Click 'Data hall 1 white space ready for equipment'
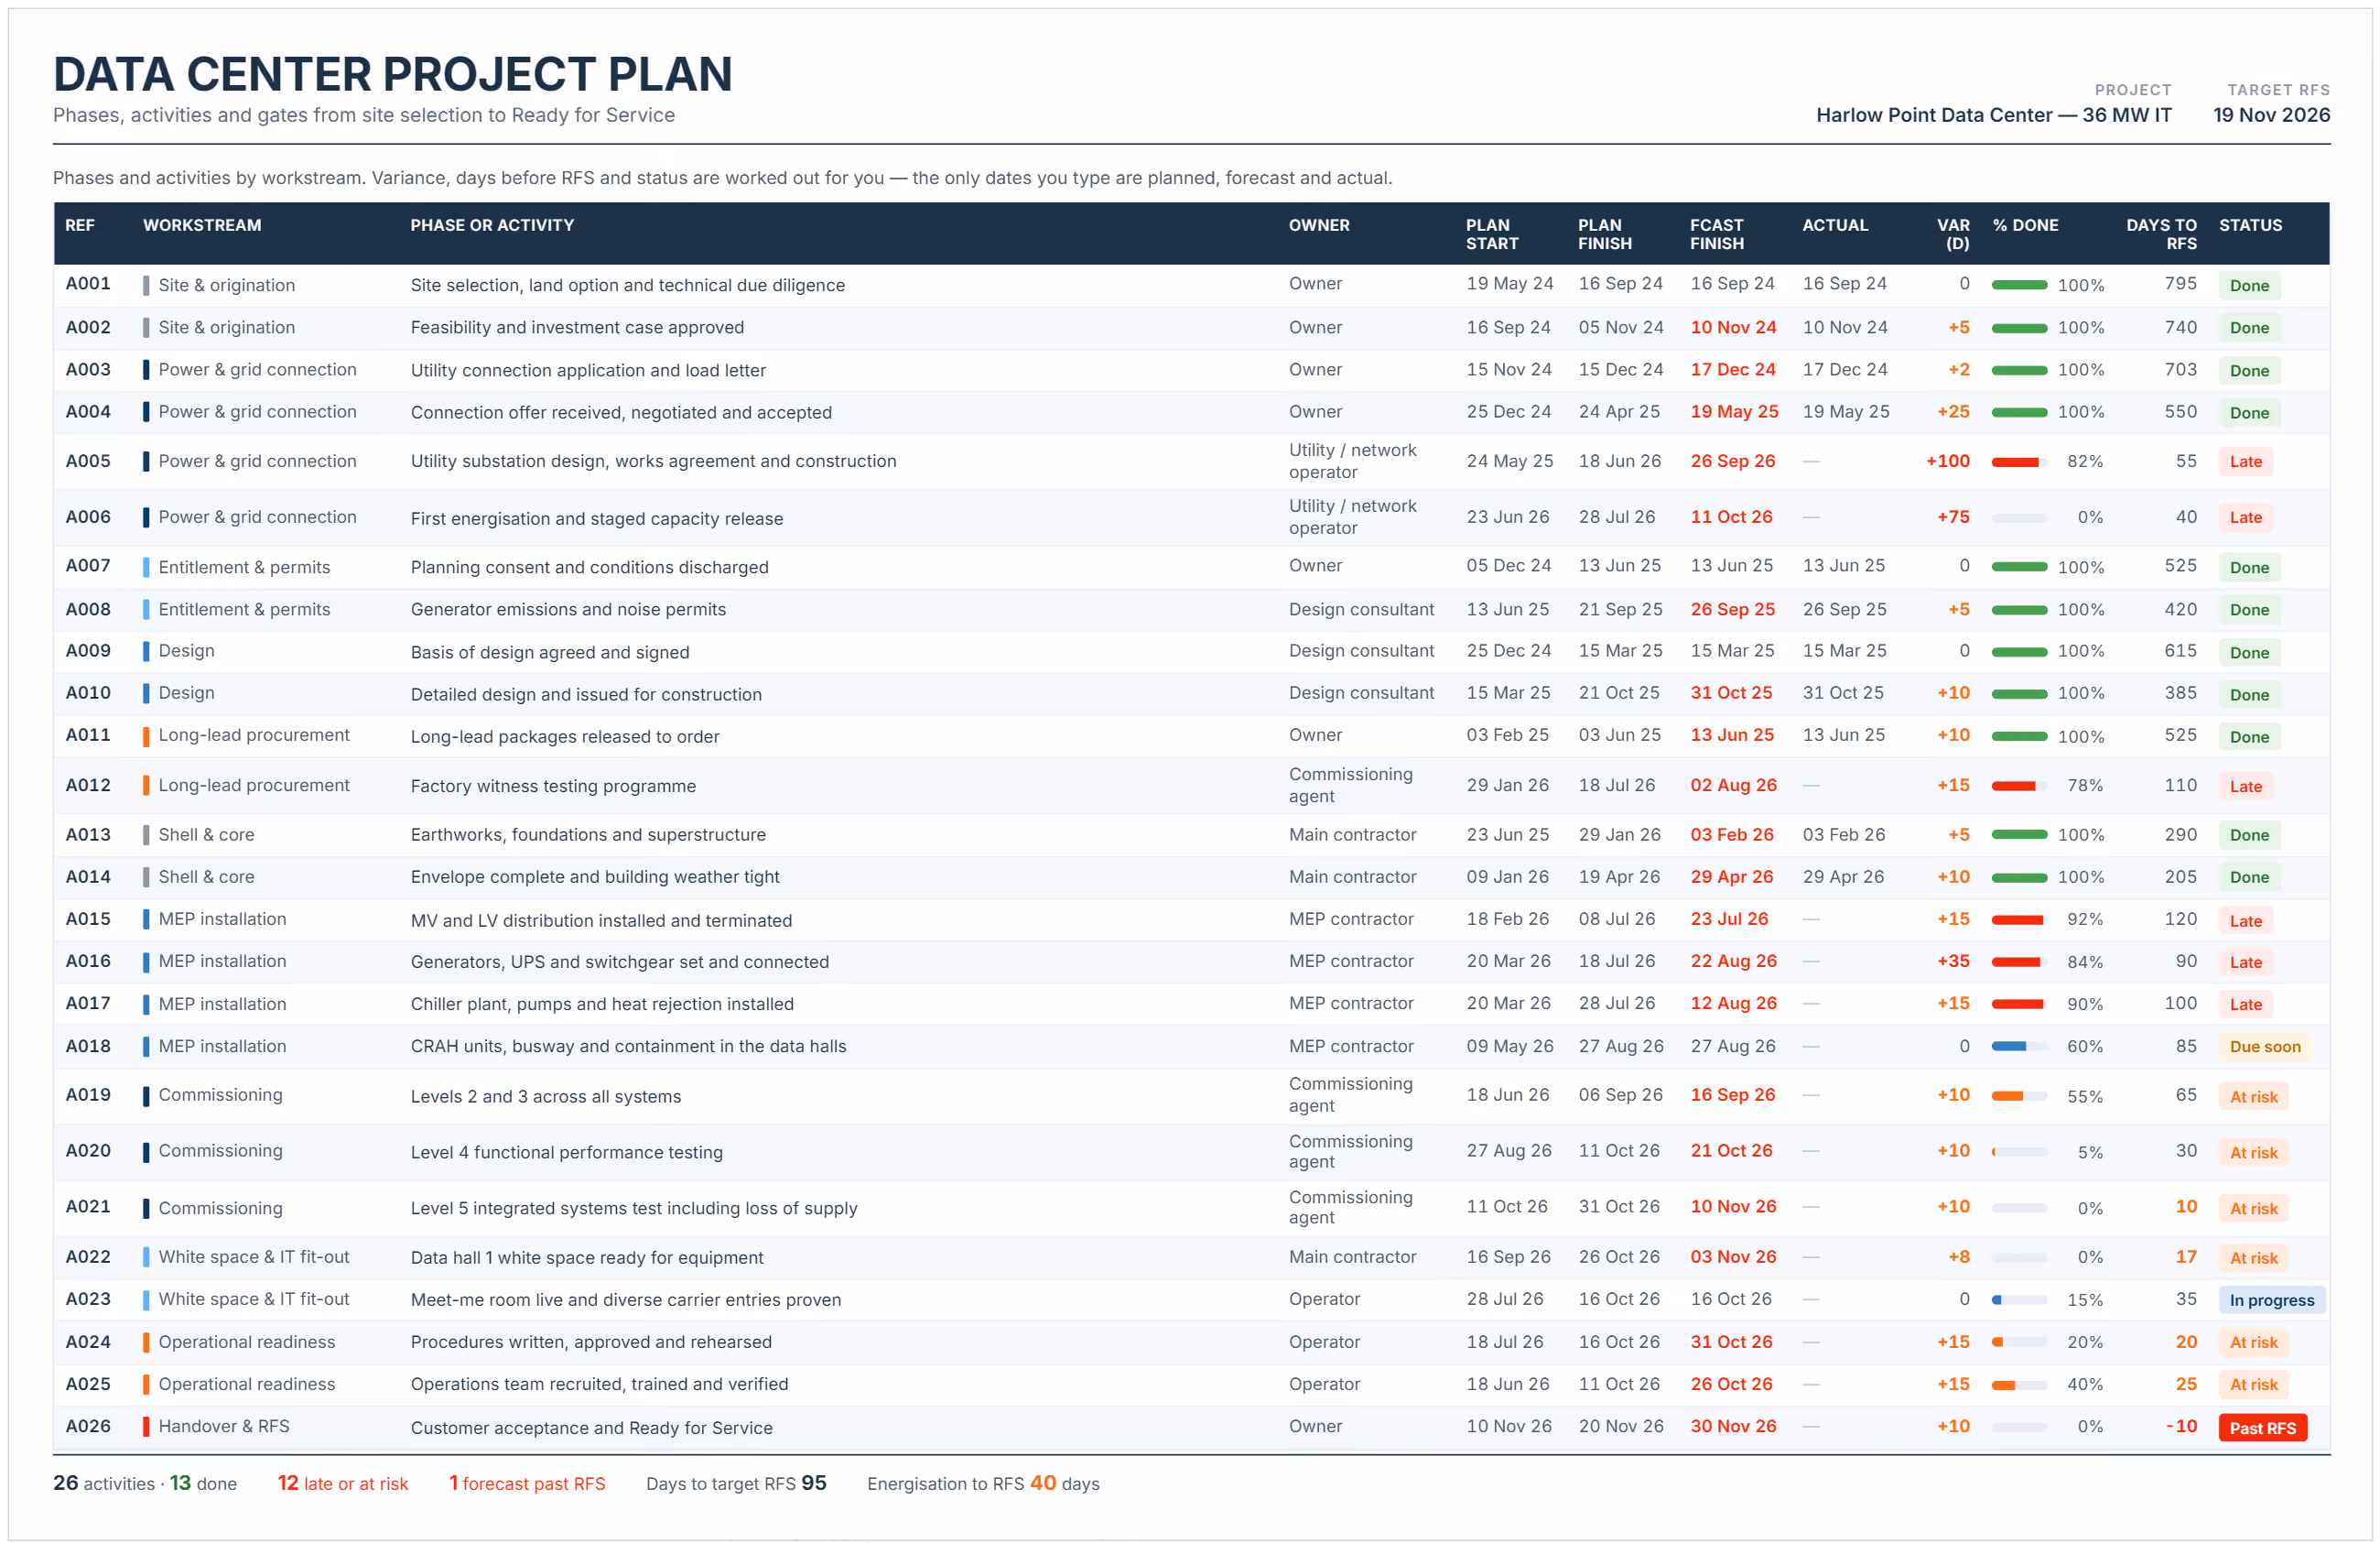 coord(587,1258)
